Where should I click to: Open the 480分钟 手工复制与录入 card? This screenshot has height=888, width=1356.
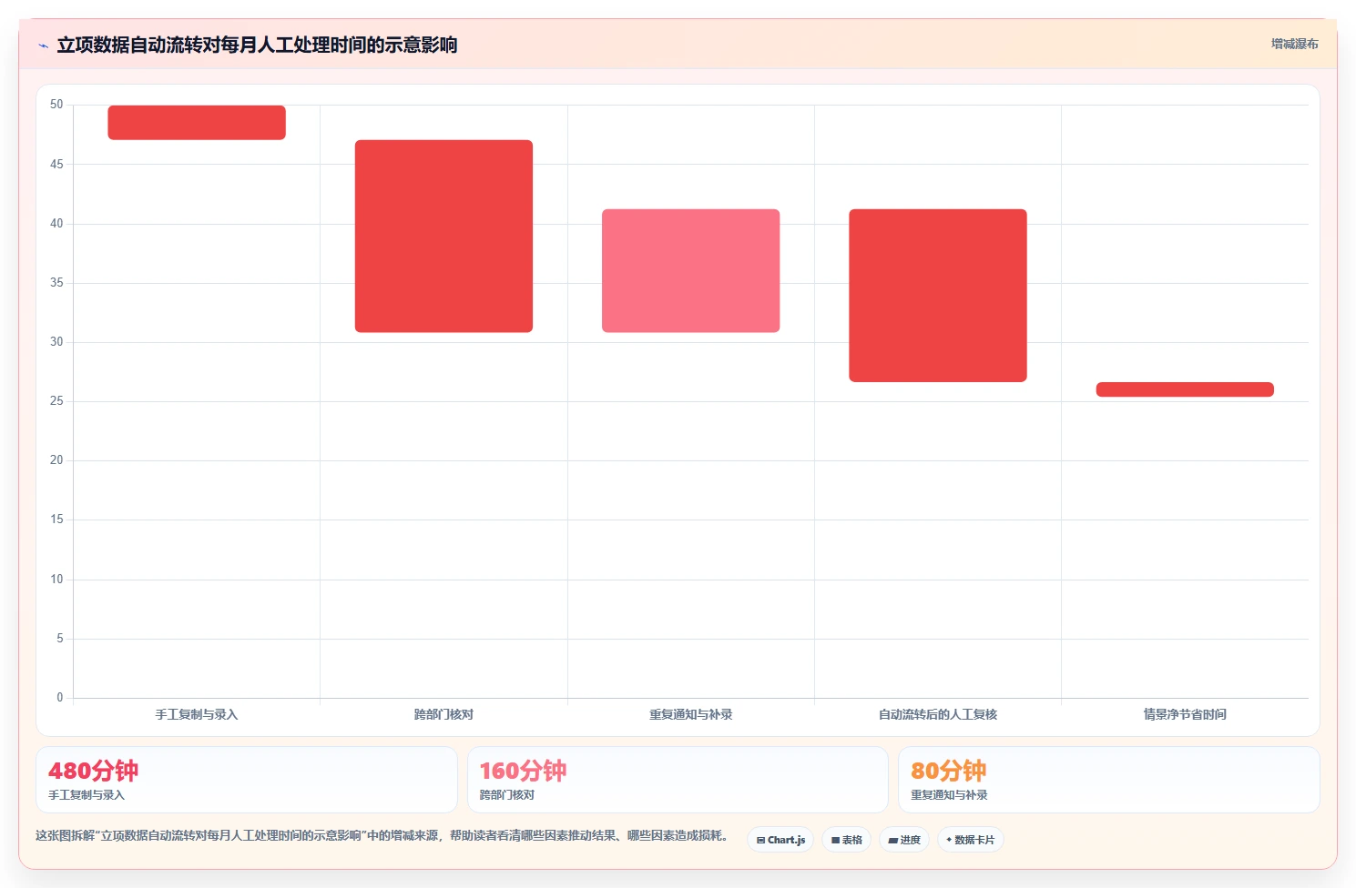246,780
